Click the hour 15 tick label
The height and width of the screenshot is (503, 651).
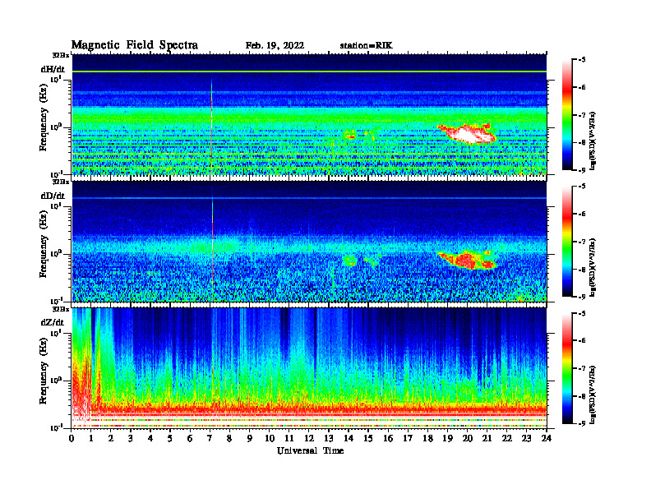tap(368, 439)
